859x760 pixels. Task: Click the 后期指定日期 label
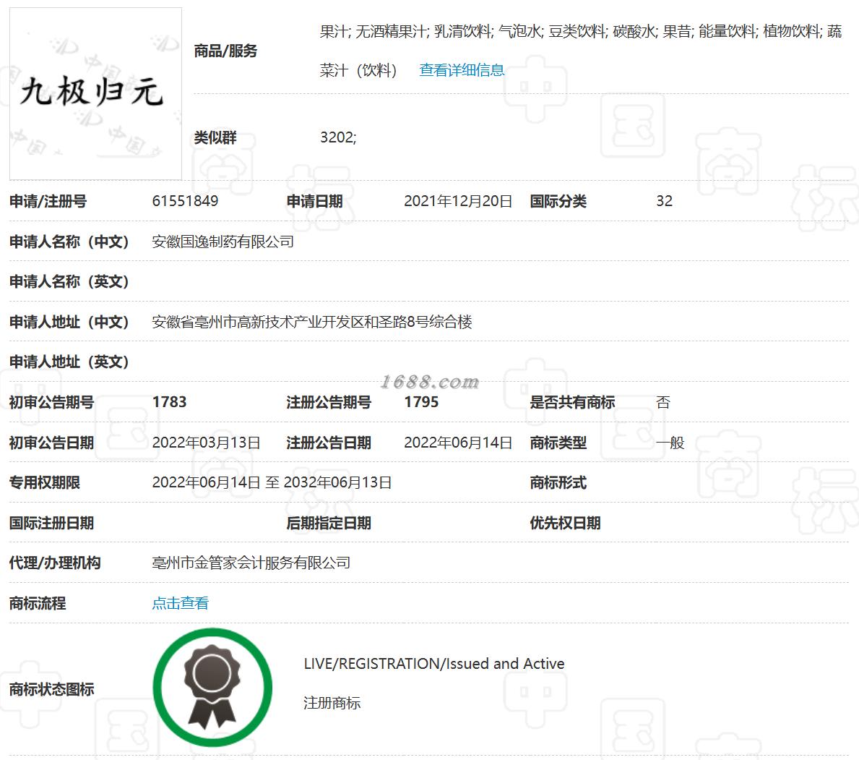coord(329,523)
